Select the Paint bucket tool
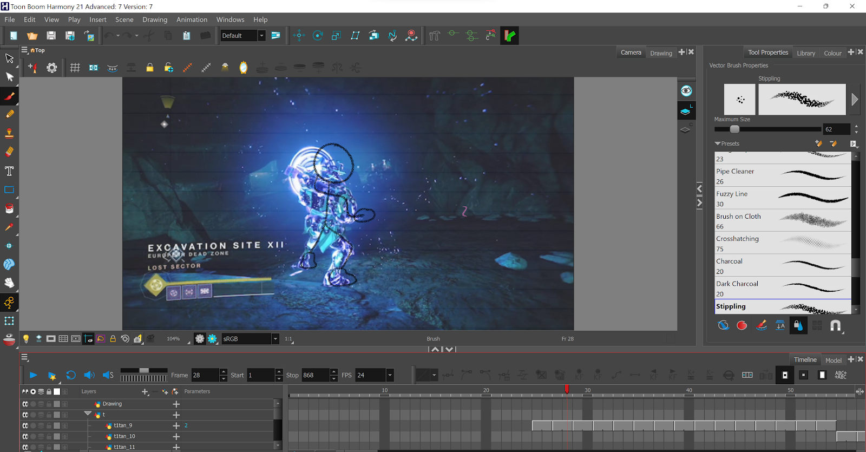The image size is (866, 452). (x=9, y=208)
